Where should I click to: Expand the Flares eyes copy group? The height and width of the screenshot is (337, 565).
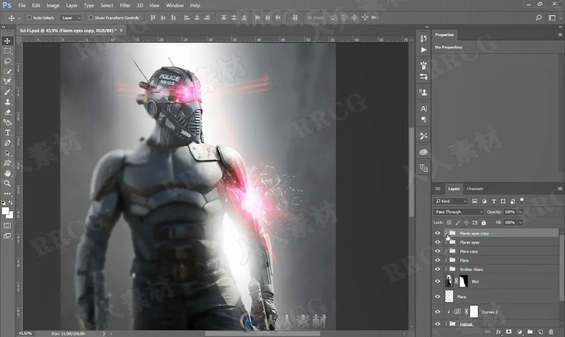446,233
